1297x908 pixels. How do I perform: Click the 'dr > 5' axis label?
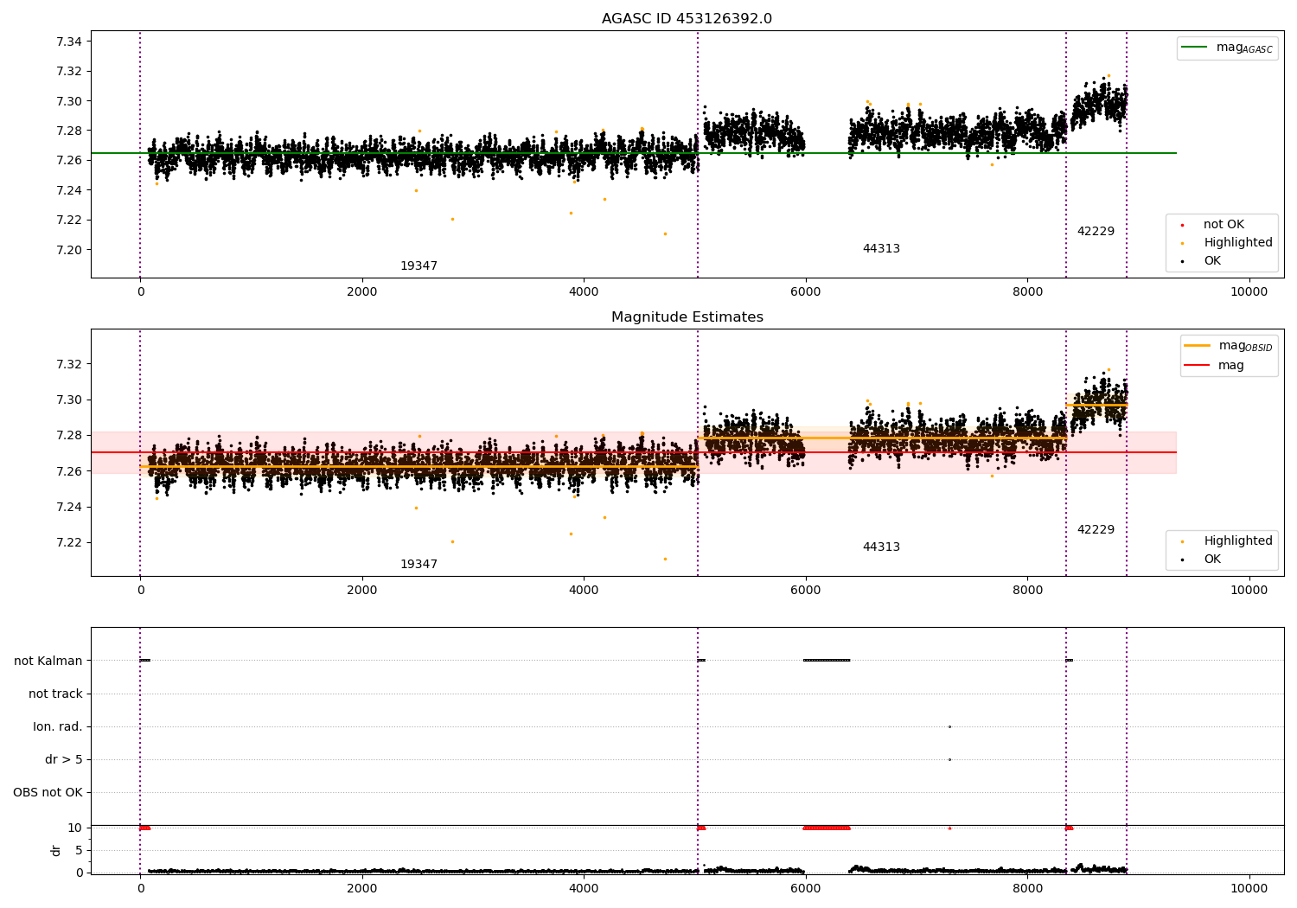[64, 760]
